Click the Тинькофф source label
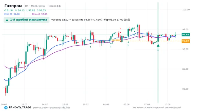198x111 pixels. tap(54, 6)
